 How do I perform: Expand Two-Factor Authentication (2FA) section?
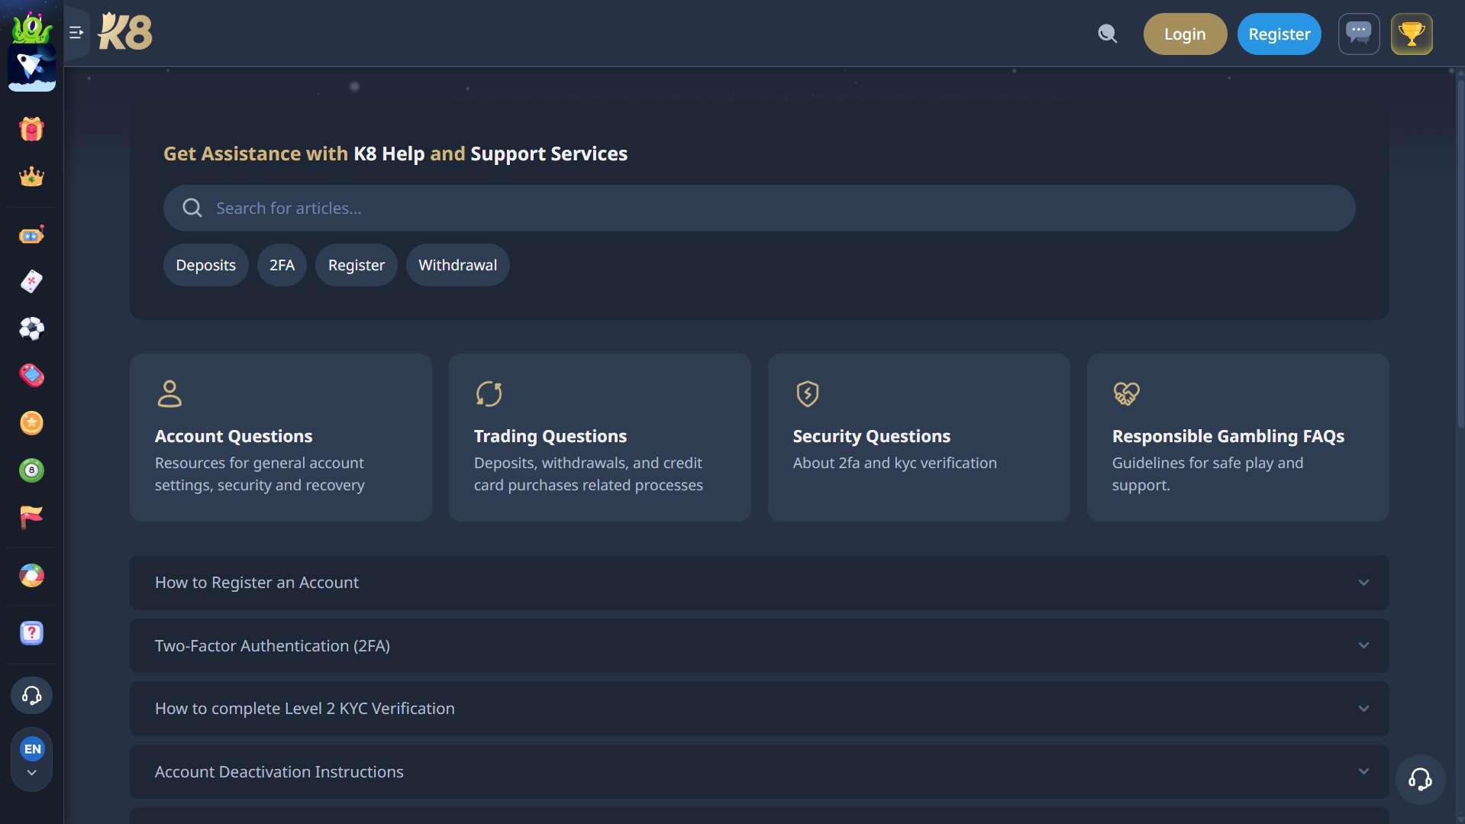759,646
